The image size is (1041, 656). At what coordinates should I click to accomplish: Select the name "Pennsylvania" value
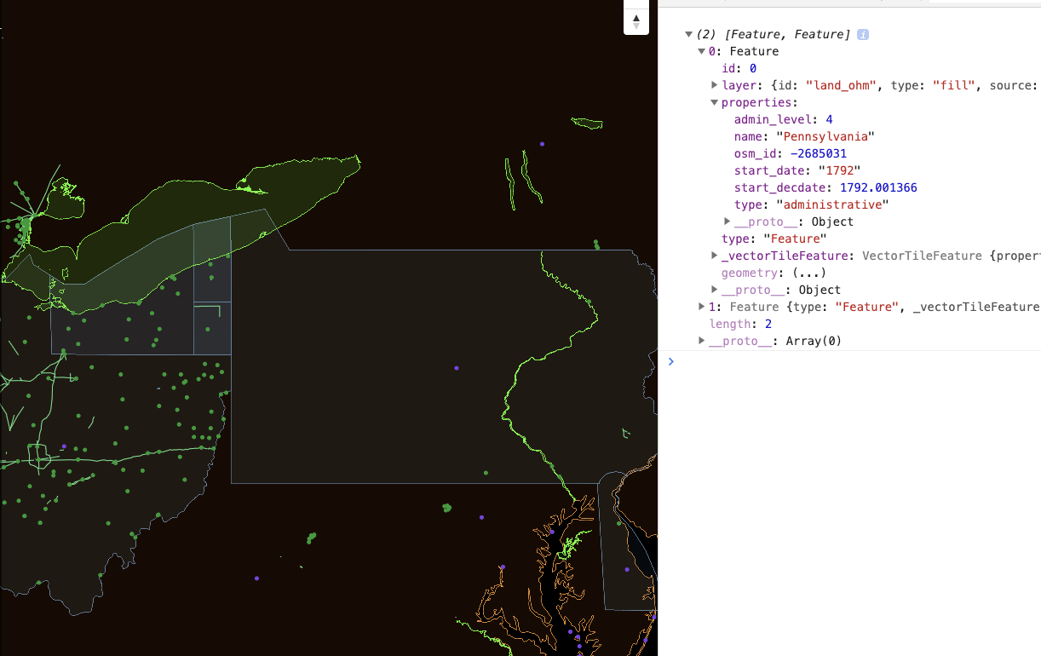[825, 136]
